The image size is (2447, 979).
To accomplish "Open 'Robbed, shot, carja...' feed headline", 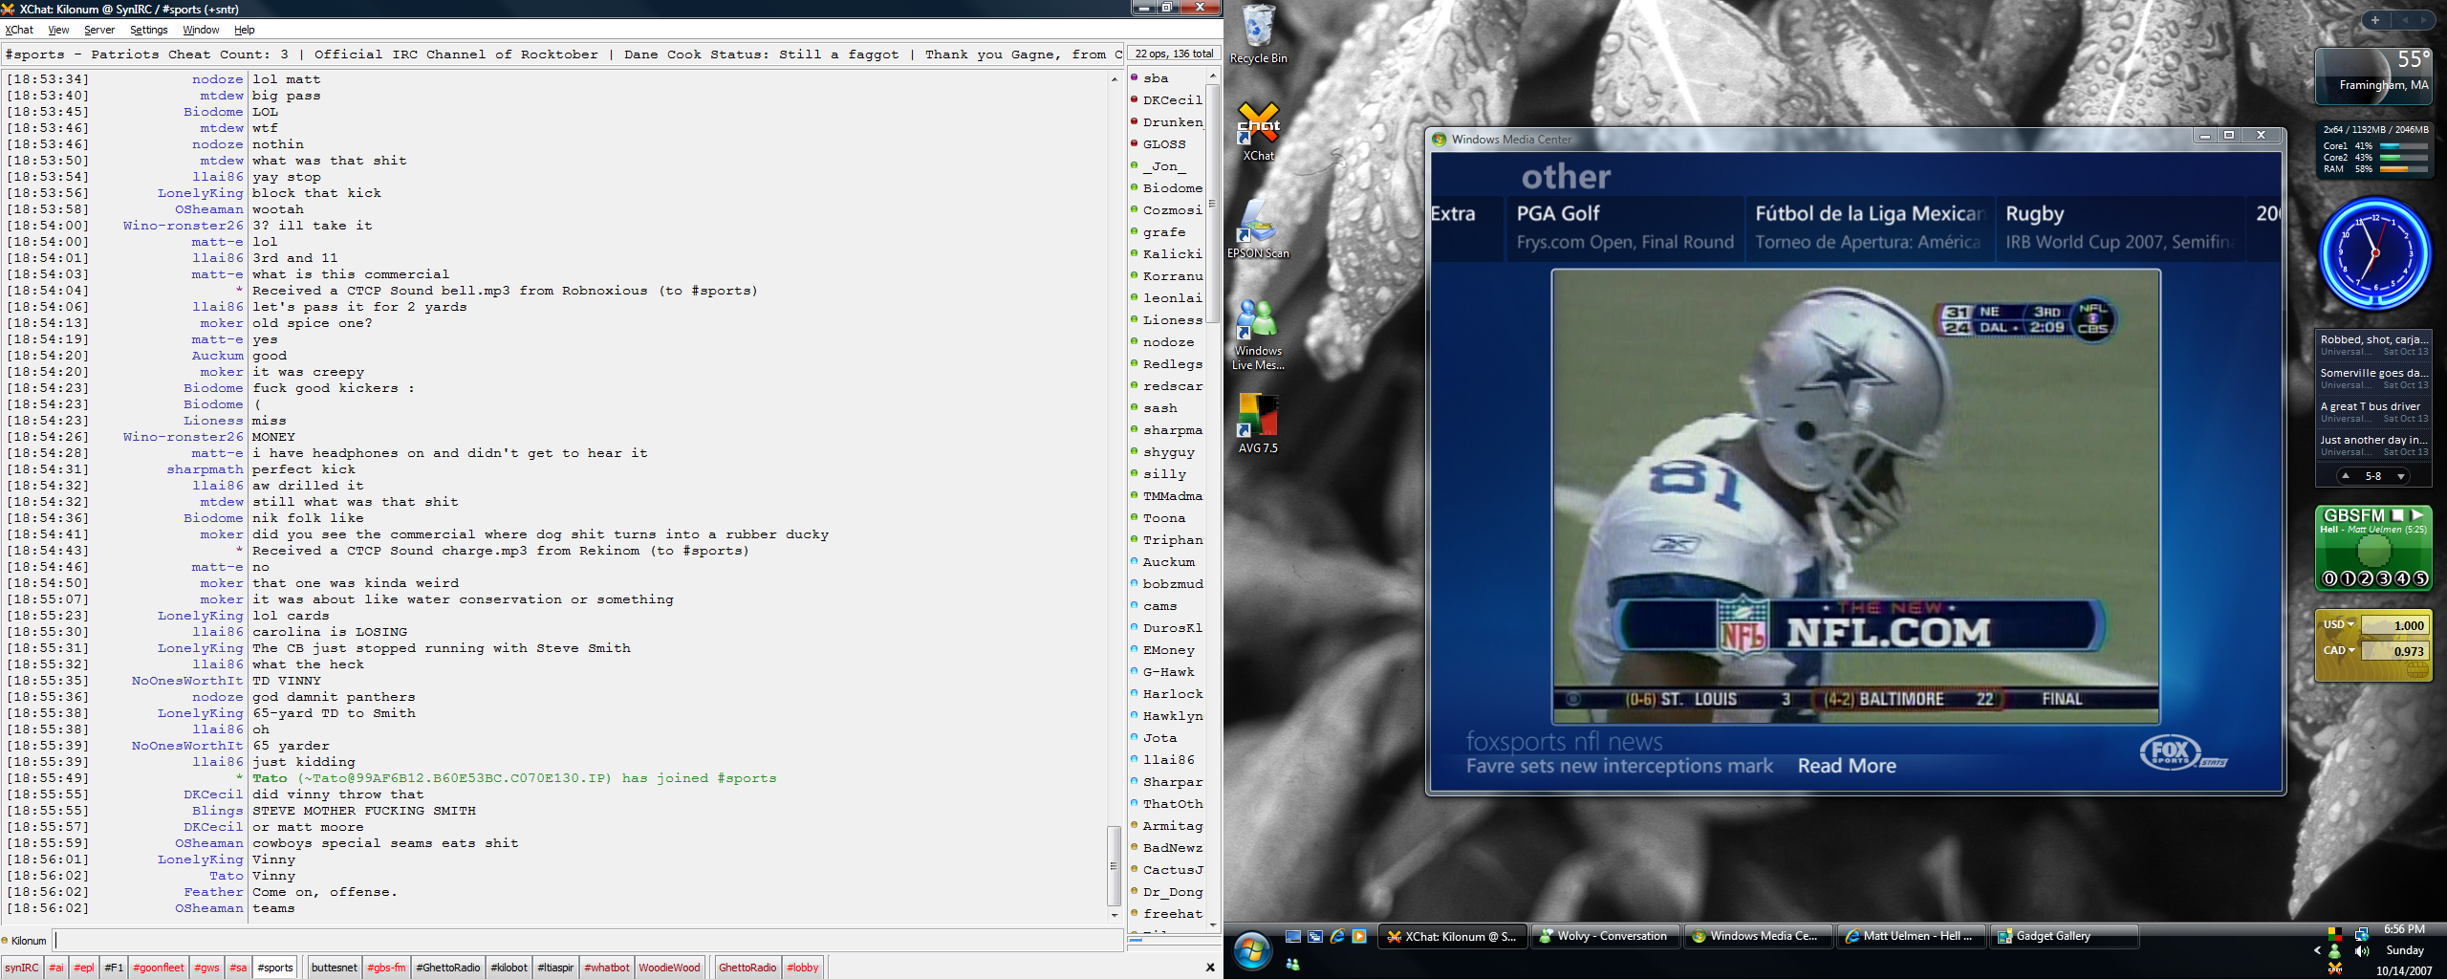I will pos(2374,344).
